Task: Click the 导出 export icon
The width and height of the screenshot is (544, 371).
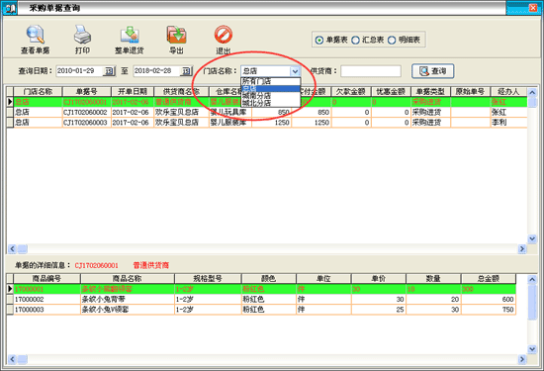Action: (177, 35)
